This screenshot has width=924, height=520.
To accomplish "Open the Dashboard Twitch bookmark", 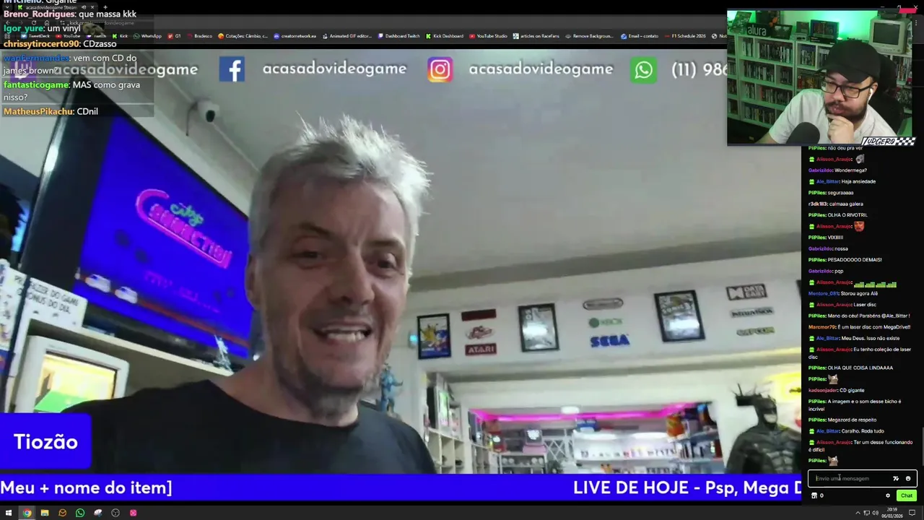I will click(x=398, y=36).
